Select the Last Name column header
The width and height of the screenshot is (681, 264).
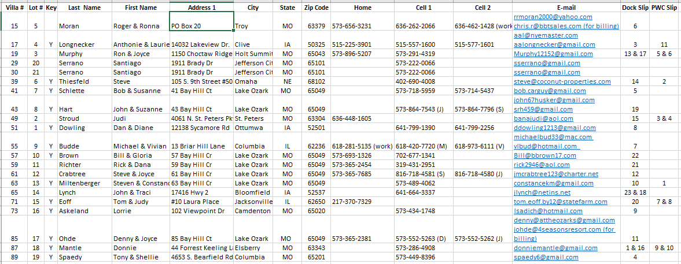click(84, 8)
